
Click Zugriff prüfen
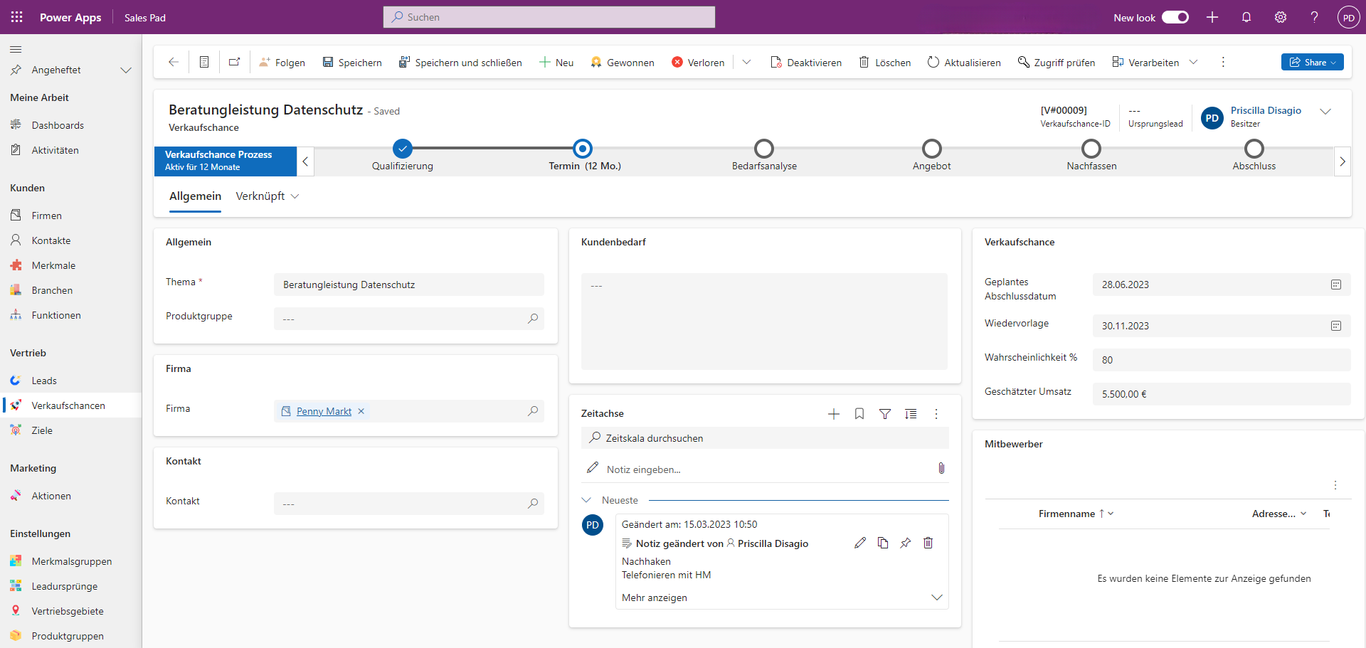[x=1057, y=63]
